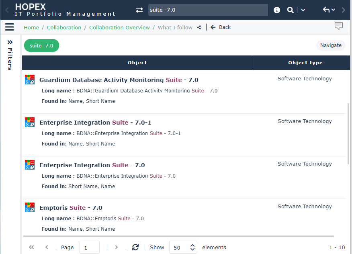Viewport: 352px width, 254px height.
Task: Open Collaboration Overview breadcrumb
Action: [x=119, y=27]
